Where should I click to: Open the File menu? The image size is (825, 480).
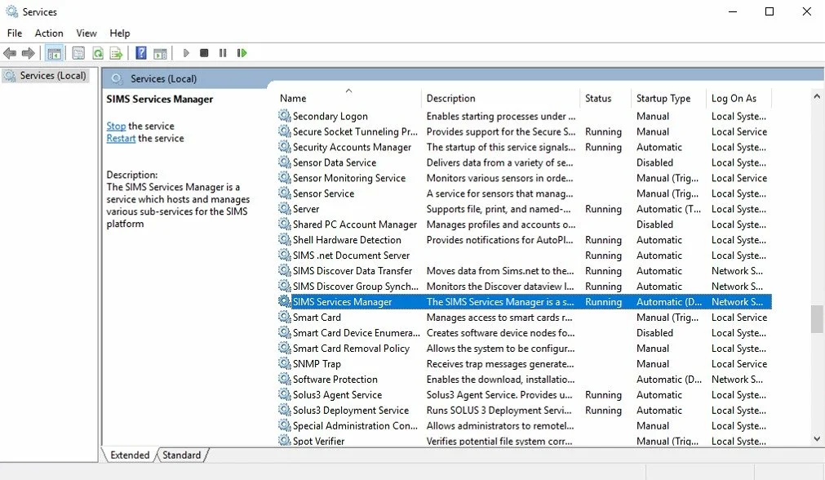[15, 33]
